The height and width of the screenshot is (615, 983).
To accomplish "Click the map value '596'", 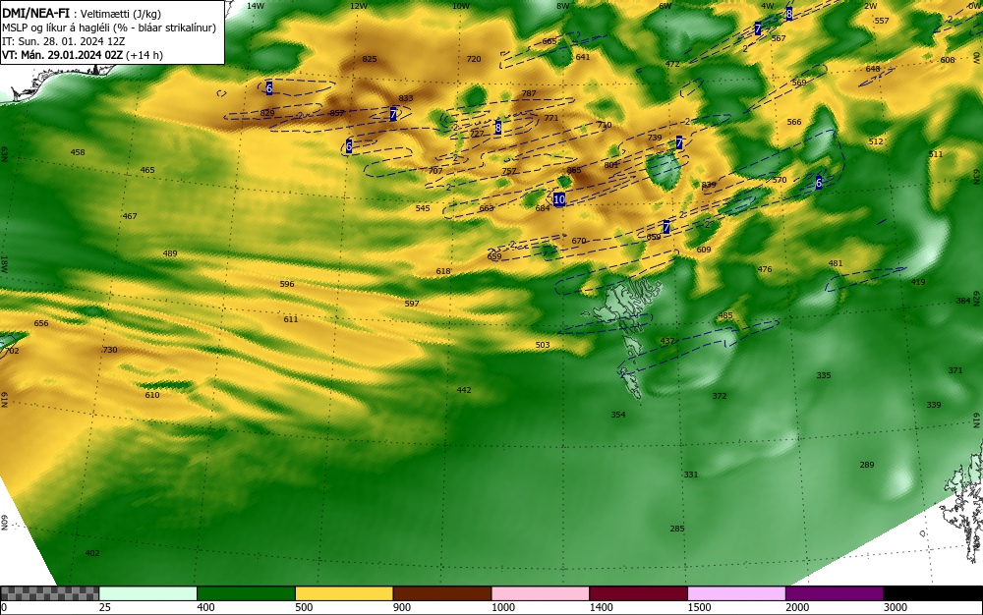I will (x=287, y=284).
